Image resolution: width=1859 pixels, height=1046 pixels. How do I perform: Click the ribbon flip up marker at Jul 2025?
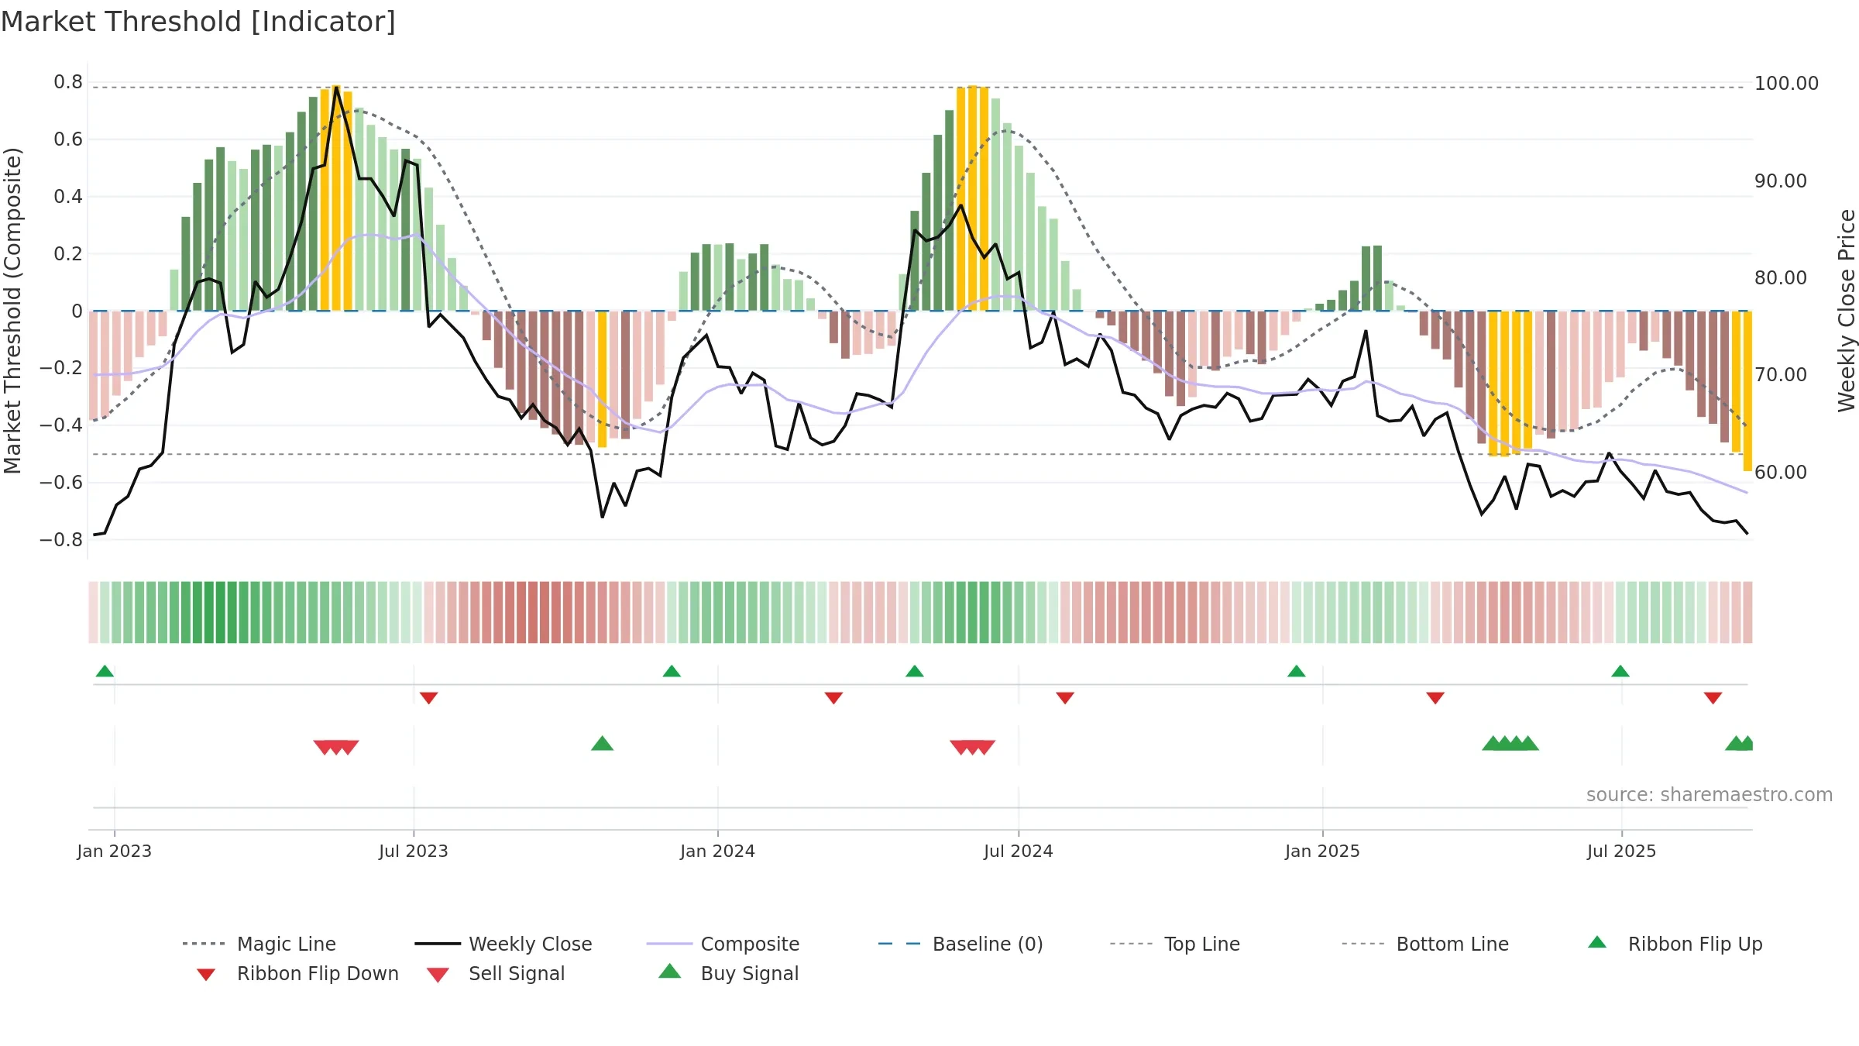tap(1620, 671)
